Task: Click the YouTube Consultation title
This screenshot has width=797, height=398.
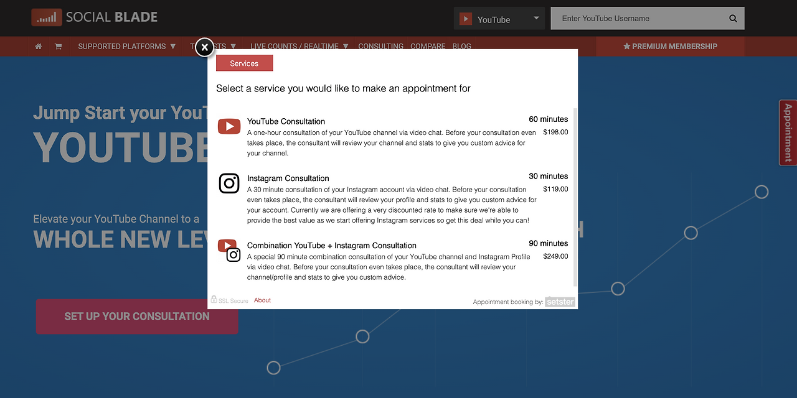Action: [x=286, y=121]
